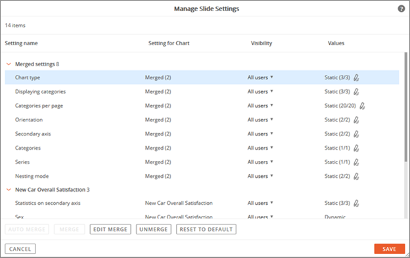Image resolution: width=410 pixels, height=258 pixels.
Task: Click the vertical scrollbar in settings list
Action: pos(406,107)
